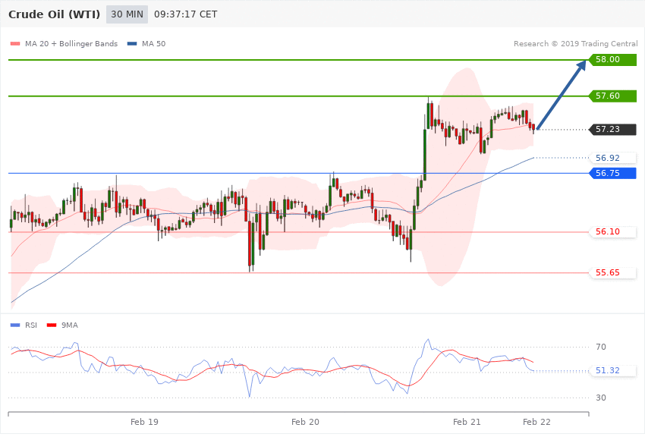The image size is (645, 437).
Task: Click the MA 20 + Bollinger Bands legend label
Action: tap(71, 43)
